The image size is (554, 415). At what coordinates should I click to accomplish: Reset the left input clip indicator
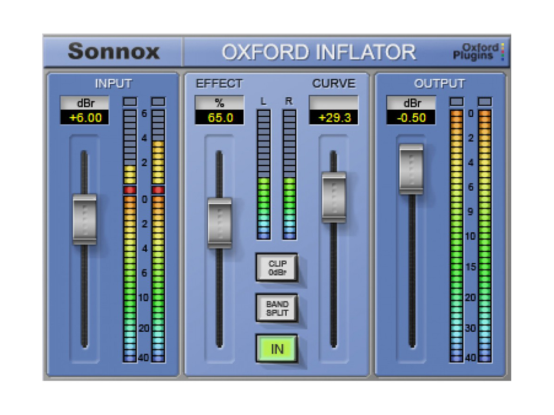click(x=130, y=102)
